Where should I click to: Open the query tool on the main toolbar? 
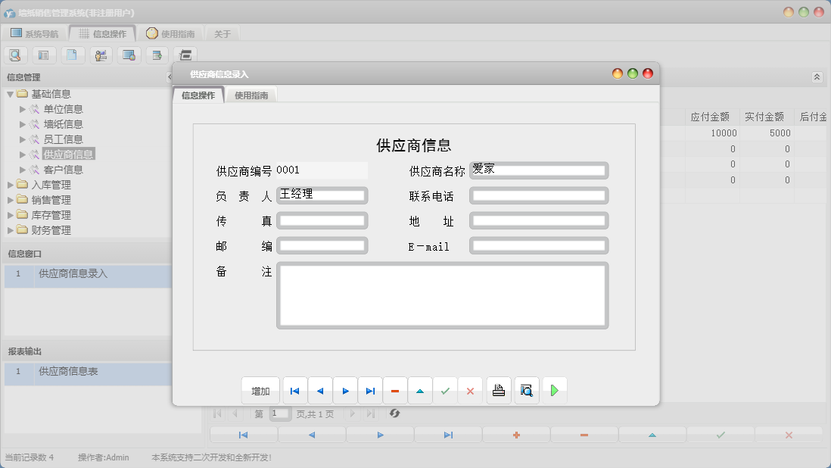(15, 55)
